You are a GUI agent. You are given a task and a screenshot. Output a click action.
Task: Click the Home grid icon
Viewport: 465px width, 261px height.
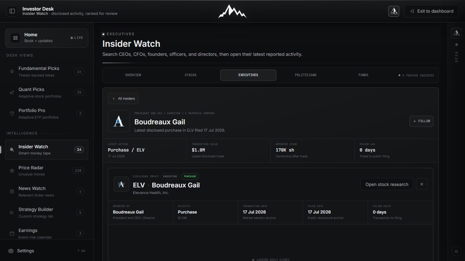click(x=15, y=38)
